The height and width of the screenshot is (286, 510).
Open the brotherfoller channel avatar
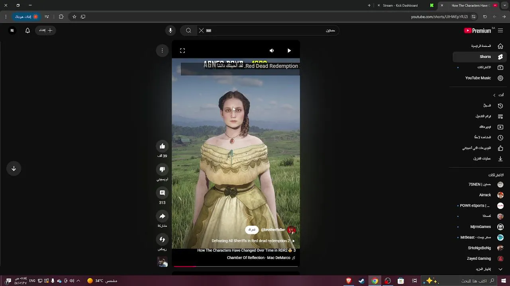click(x=292, y=230)
